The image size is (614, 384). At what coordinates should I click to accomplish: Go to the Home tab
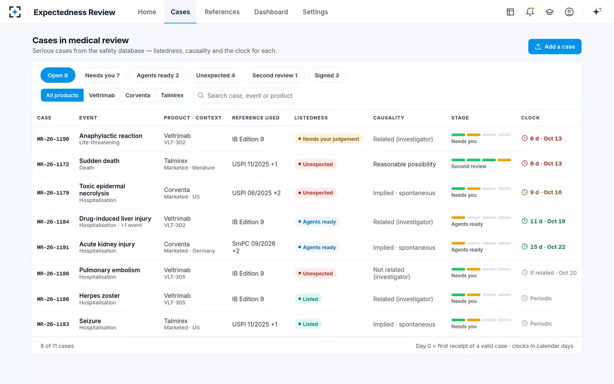[x=147, y=12]
